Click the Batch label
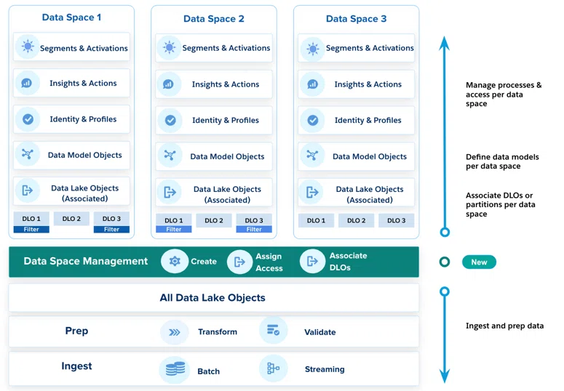The image size is (564, 391). pyautogui.click(x=208, y=371)
